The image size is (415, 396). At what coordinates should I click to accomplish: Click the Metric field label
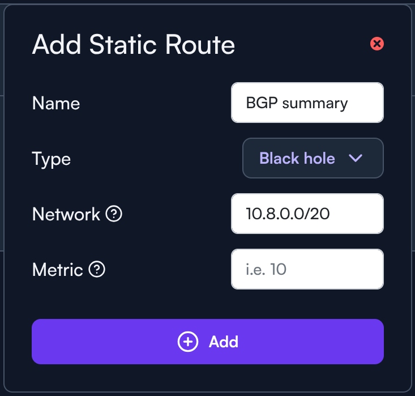coord(58,270)
